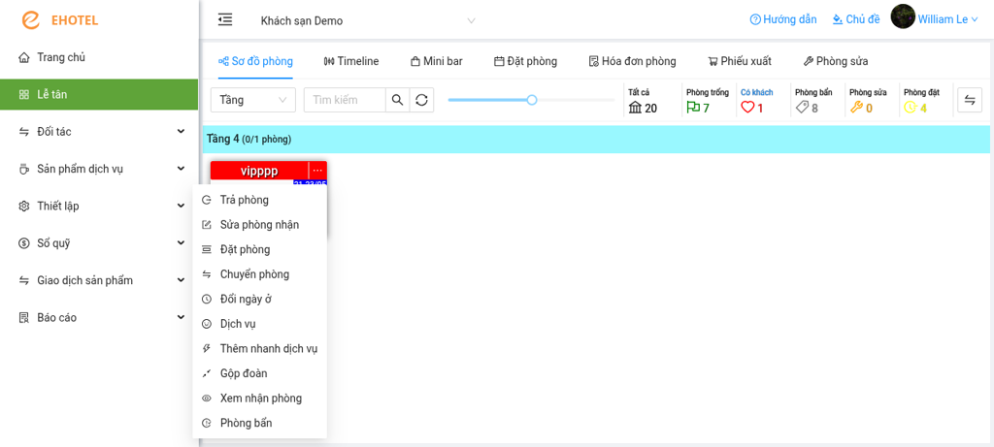The width and height of the screenshot is (994, 447).
Task: Click the search magnifier button
Action: point(397,100)
